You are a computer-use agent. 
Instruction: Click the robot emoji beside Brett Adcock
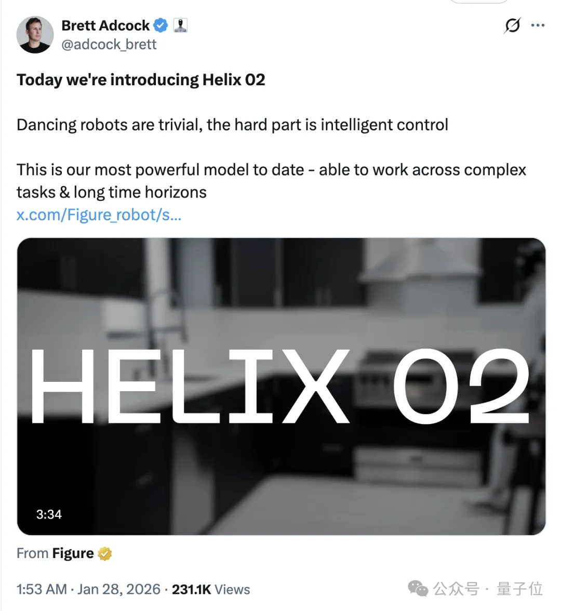coord(180,25)
